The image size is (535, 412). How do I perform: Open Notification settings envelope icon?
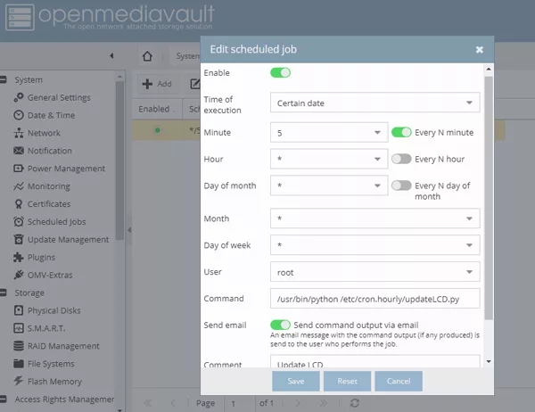pyautogui.click(x=19, y=151)
